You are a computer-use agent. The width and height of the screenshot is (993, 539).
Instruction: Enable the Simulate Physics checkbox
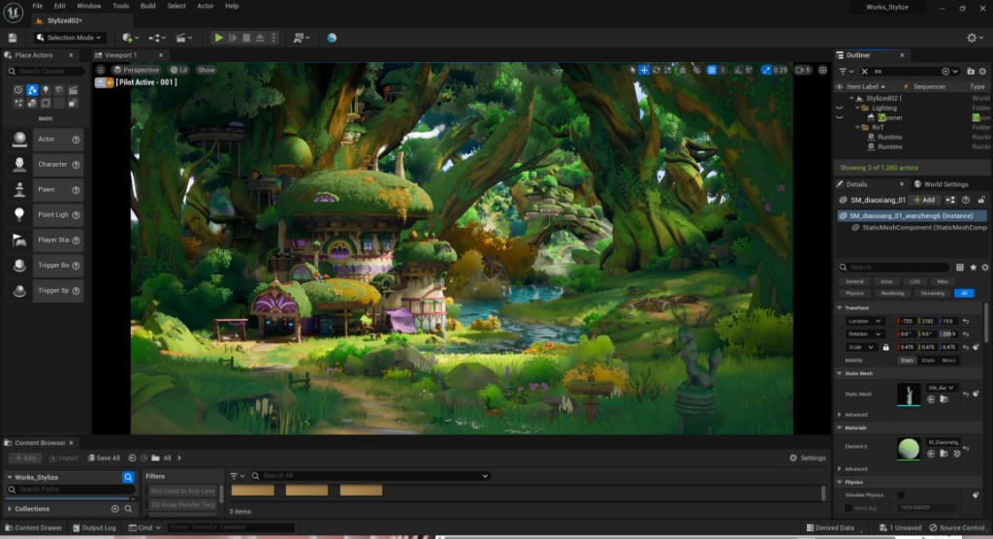tap(900, 495)
